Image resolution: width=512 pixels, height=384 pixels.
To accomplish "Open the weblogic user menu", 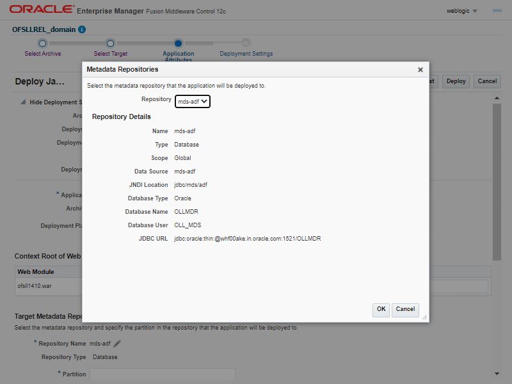I will tap(461, 11).
